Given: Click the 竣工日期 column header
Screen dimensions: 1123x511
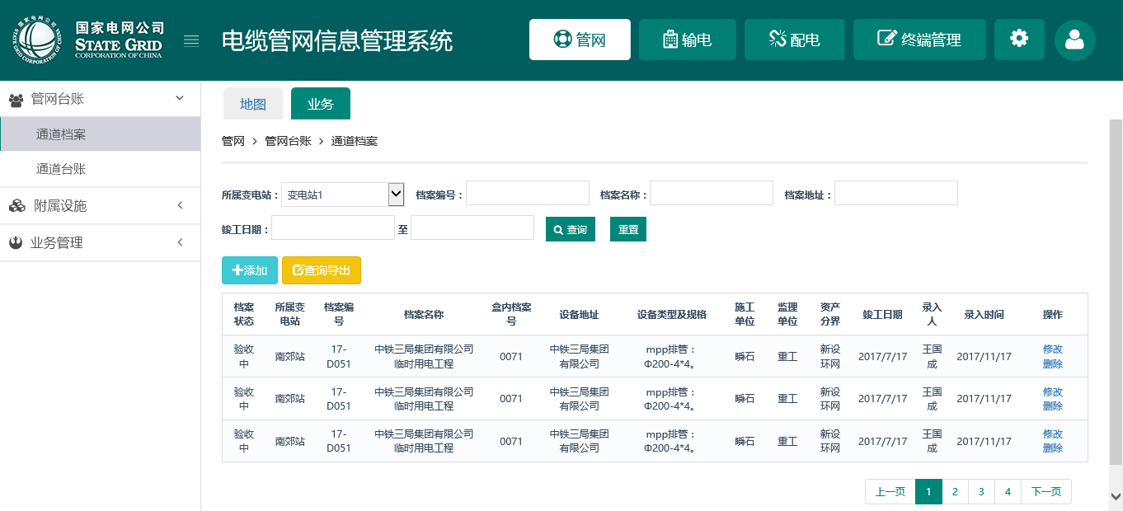Looking at the screenshot, I should 882,315.
